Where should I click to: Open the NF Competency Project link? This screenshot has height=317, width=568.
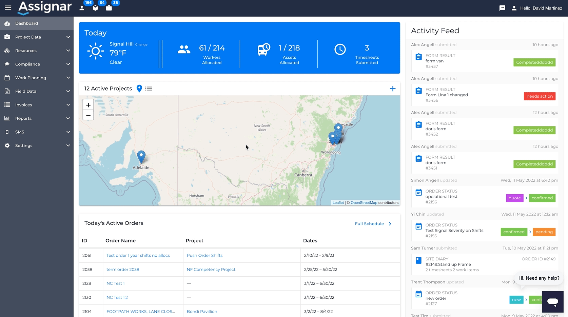(x=211, y=270)
